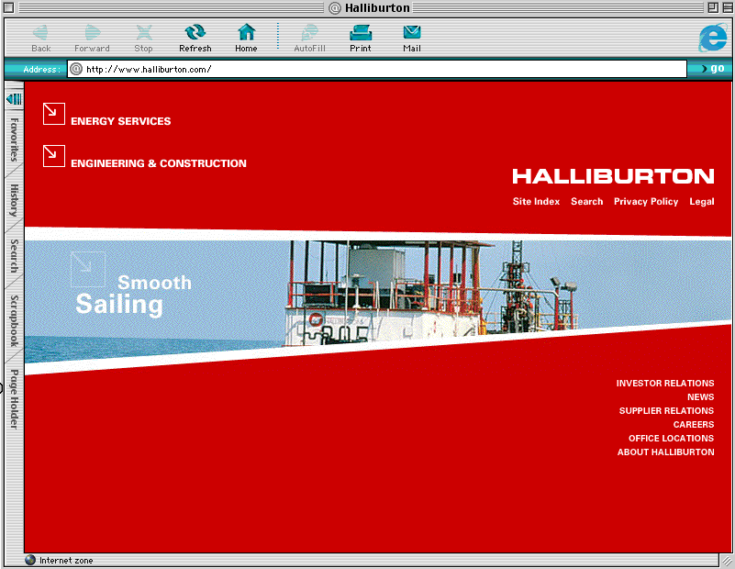The height and width of the screenshot is (569, 735).
Task: Click the Internet Explorer logo
Action: tap(713, 38)
